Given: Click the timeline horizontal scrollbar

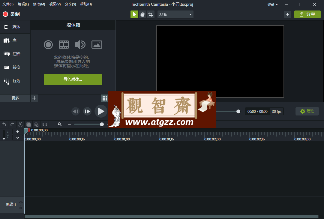Looking at the screenshot, I should point(171,216).
